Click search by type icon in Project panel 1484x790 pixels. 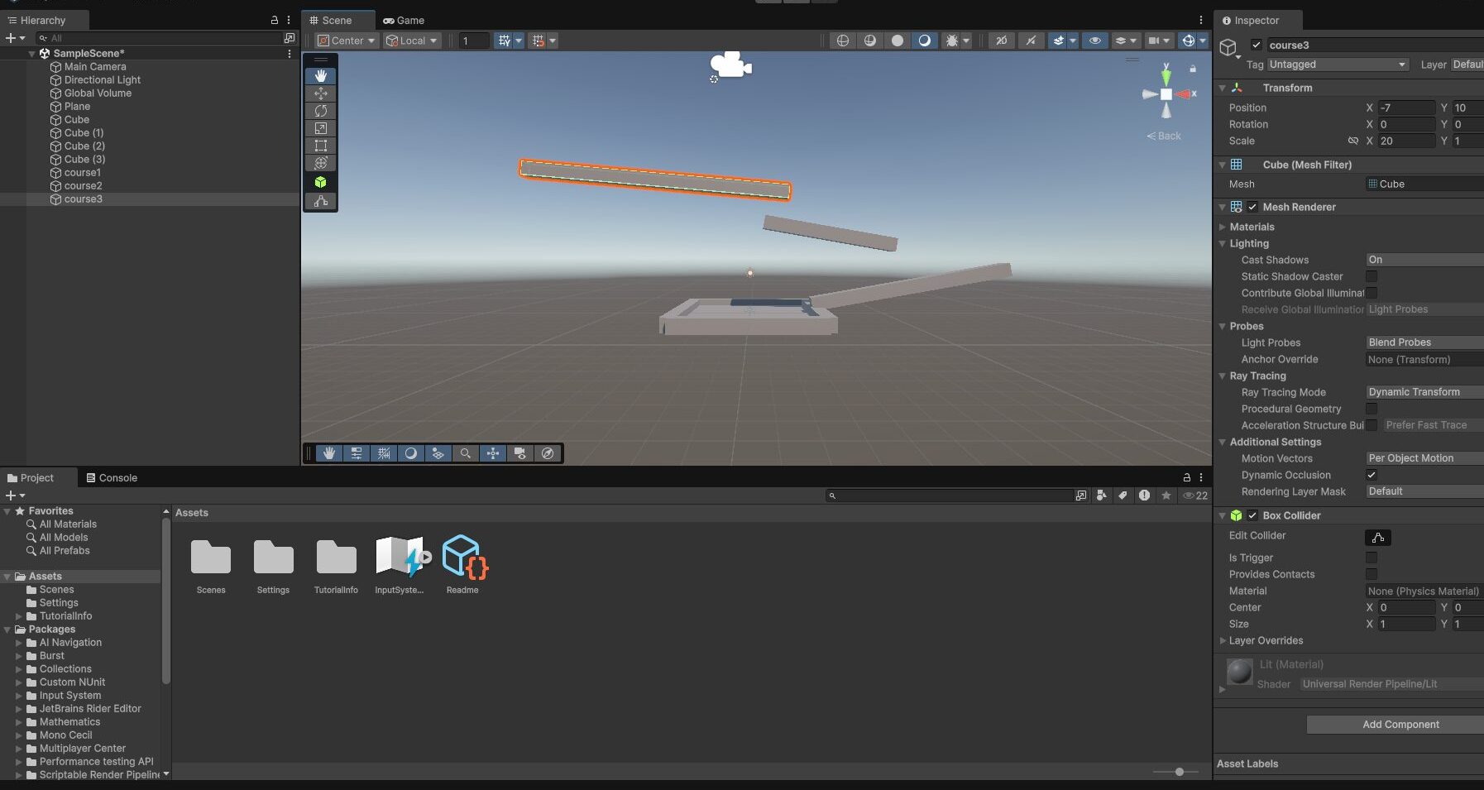pos(1102,496)
